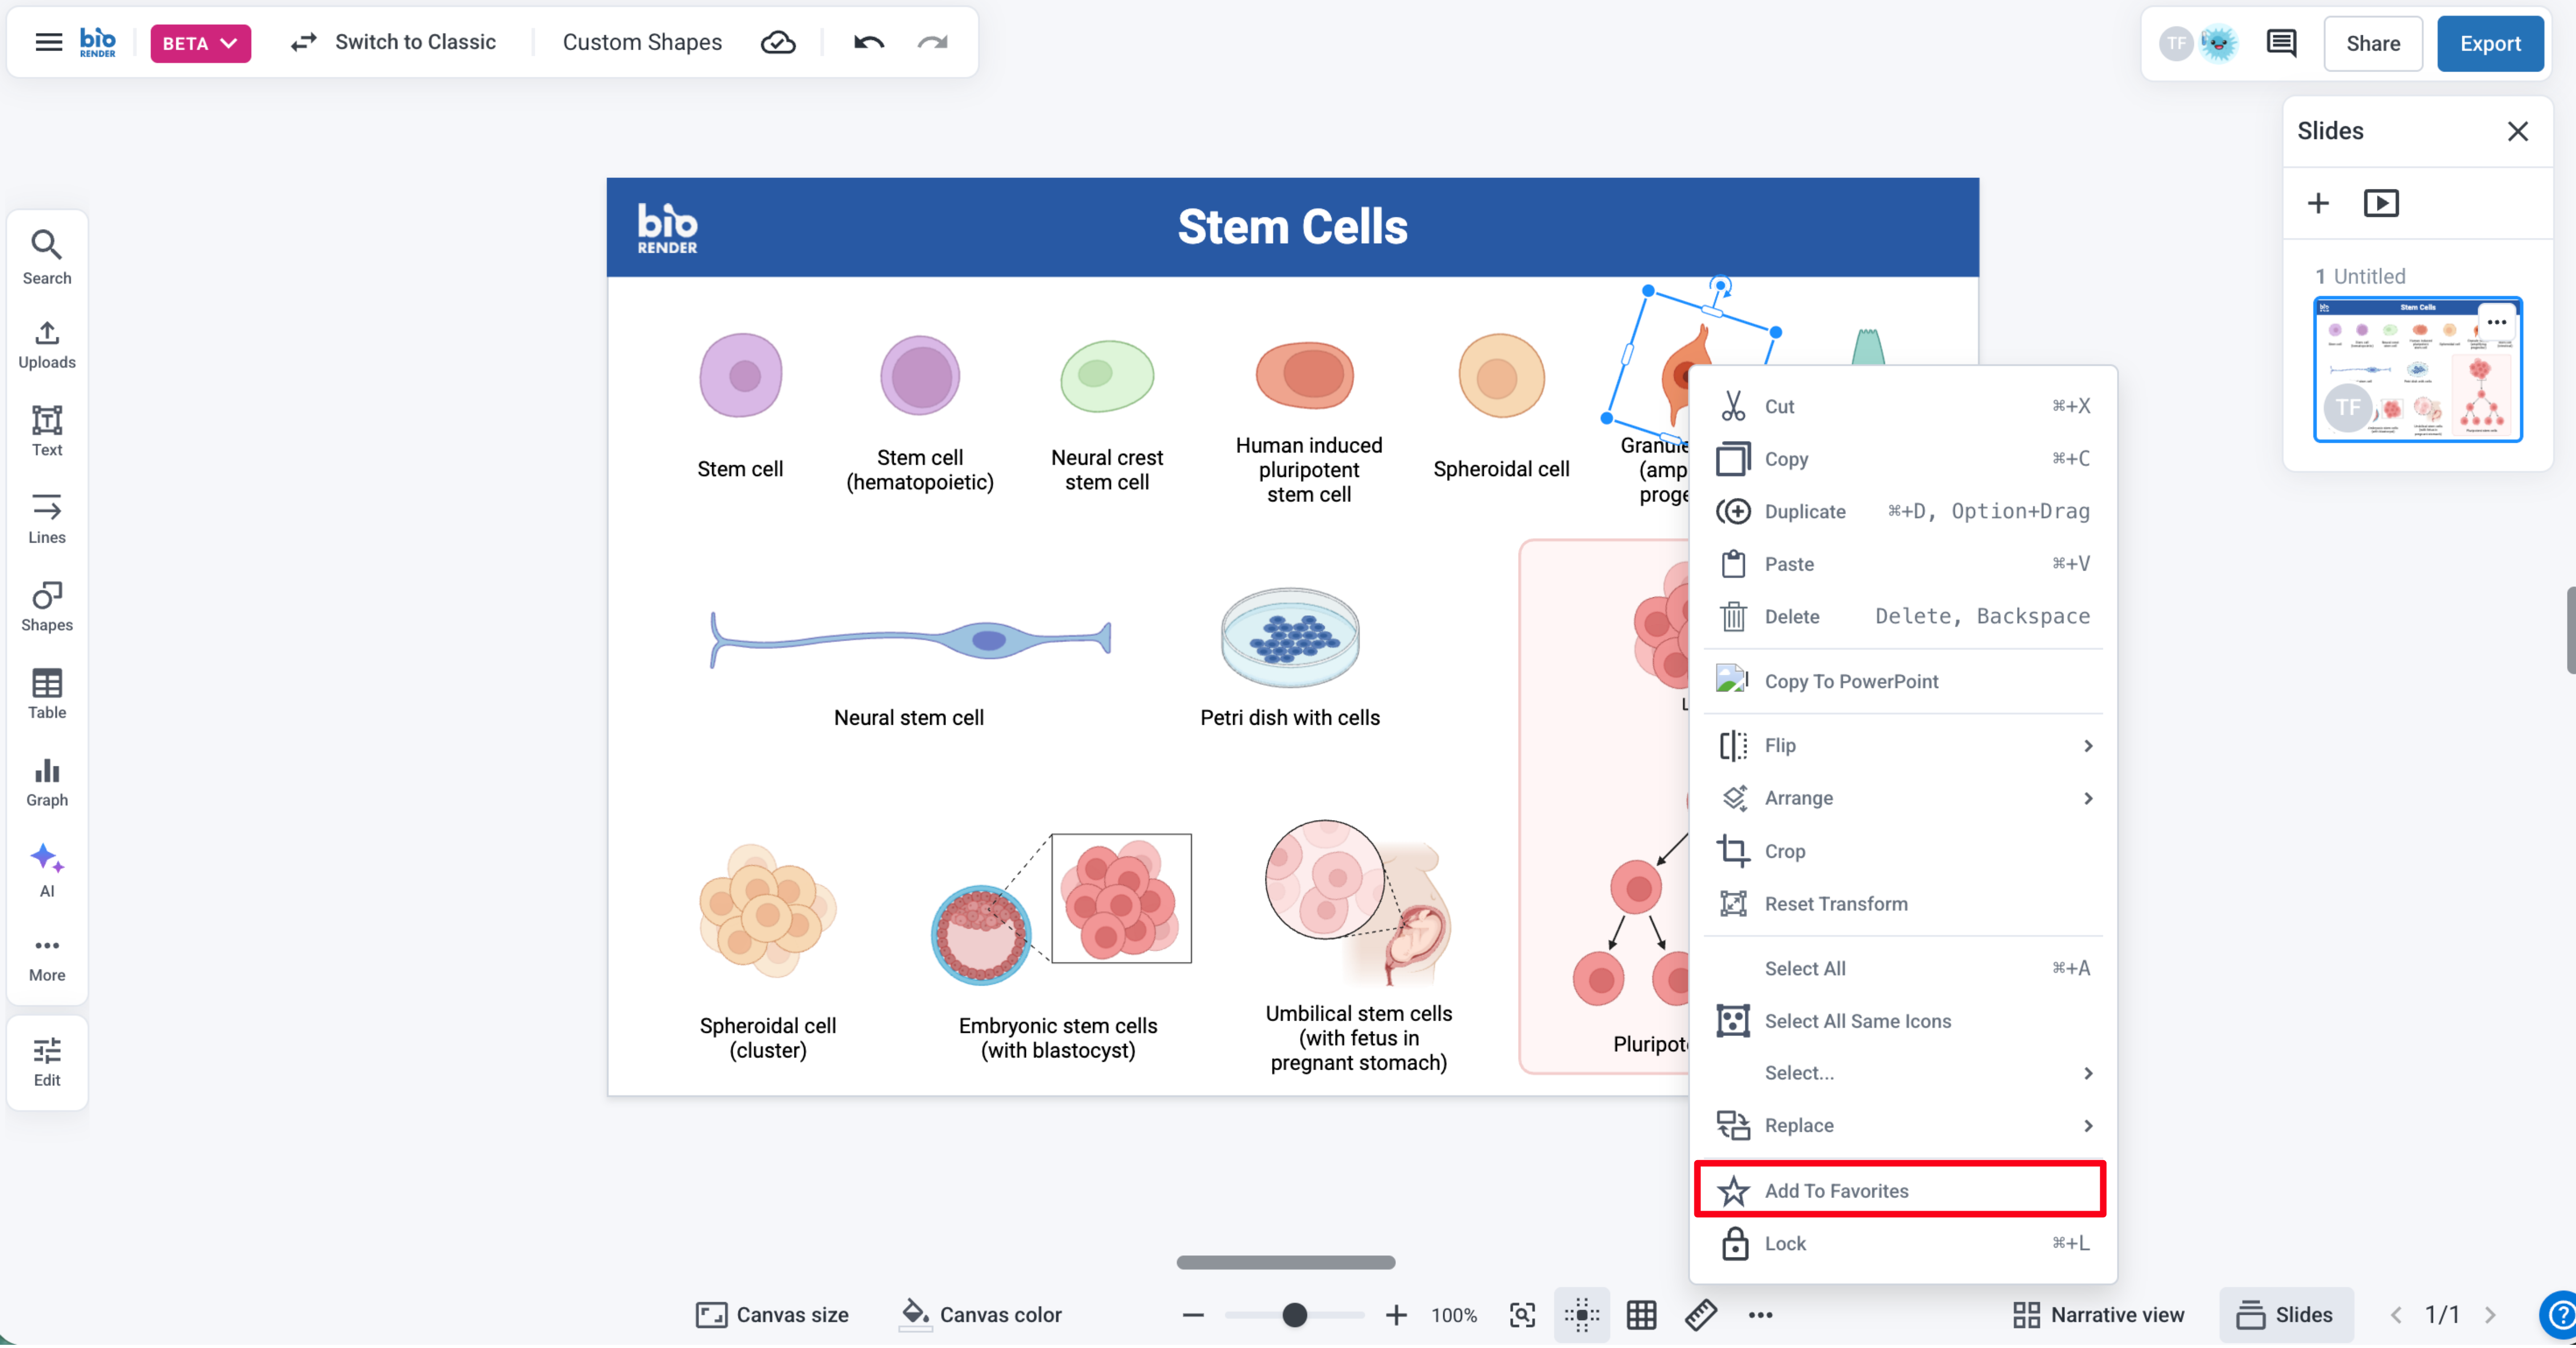This screenshot has width=2576, height=1348.
Task: Select the Untitled slide thumbnail
Action: point(2417,369)
